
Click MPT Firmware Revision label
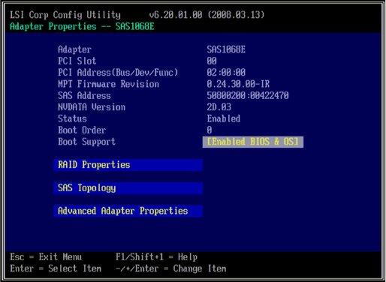click(x=108, y=84)
